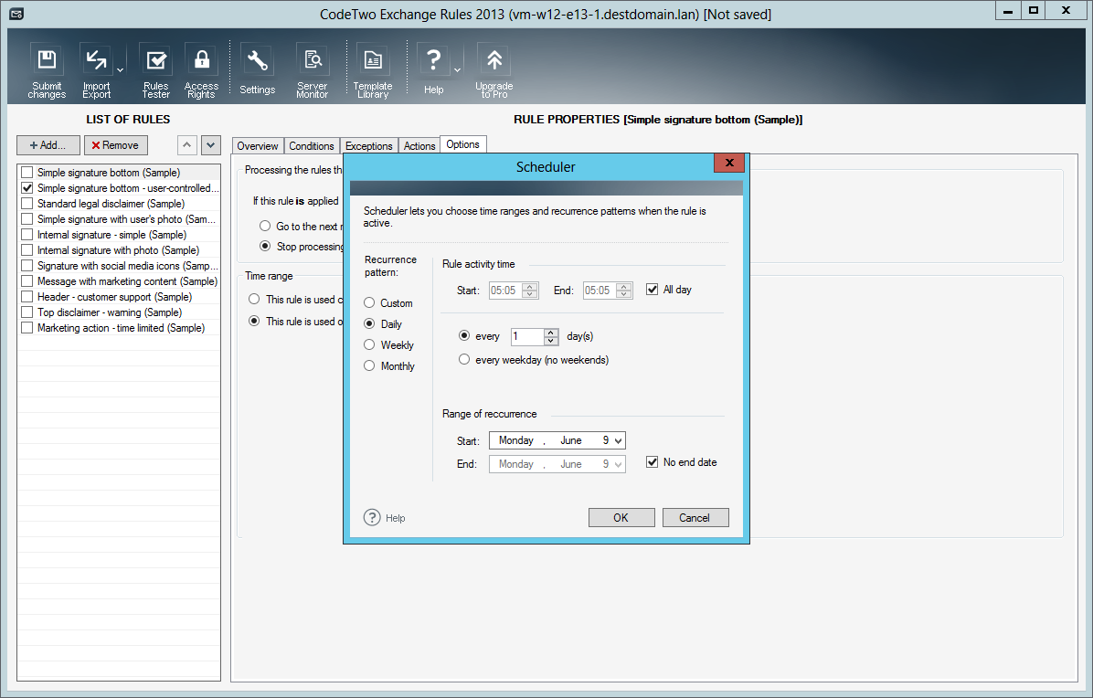Screen dimensions: 1093x698
Task: Expand the Help dropdown arrow in toolbar
Action: pos(457,70)
